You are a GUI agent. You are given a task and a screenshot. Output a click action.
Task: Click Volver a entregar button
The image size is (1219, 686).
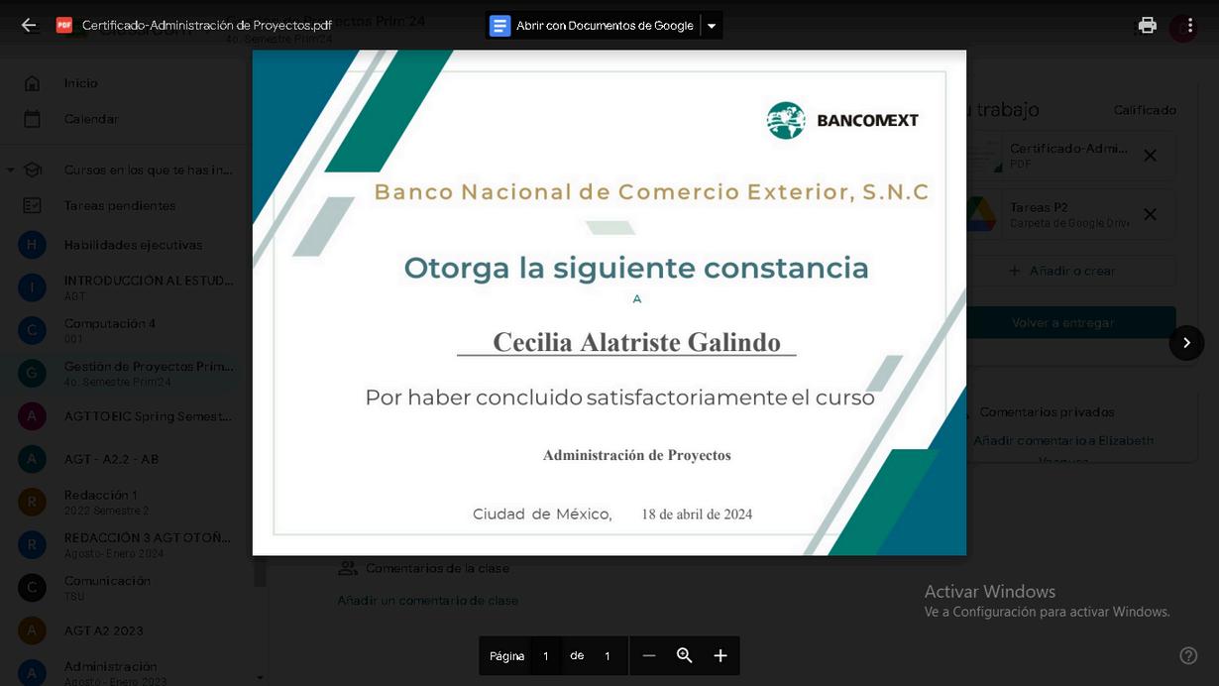click(1062, 323)
